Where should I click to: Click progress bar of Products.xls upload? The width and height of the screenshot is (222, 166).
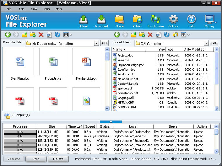tap(20, 149)
